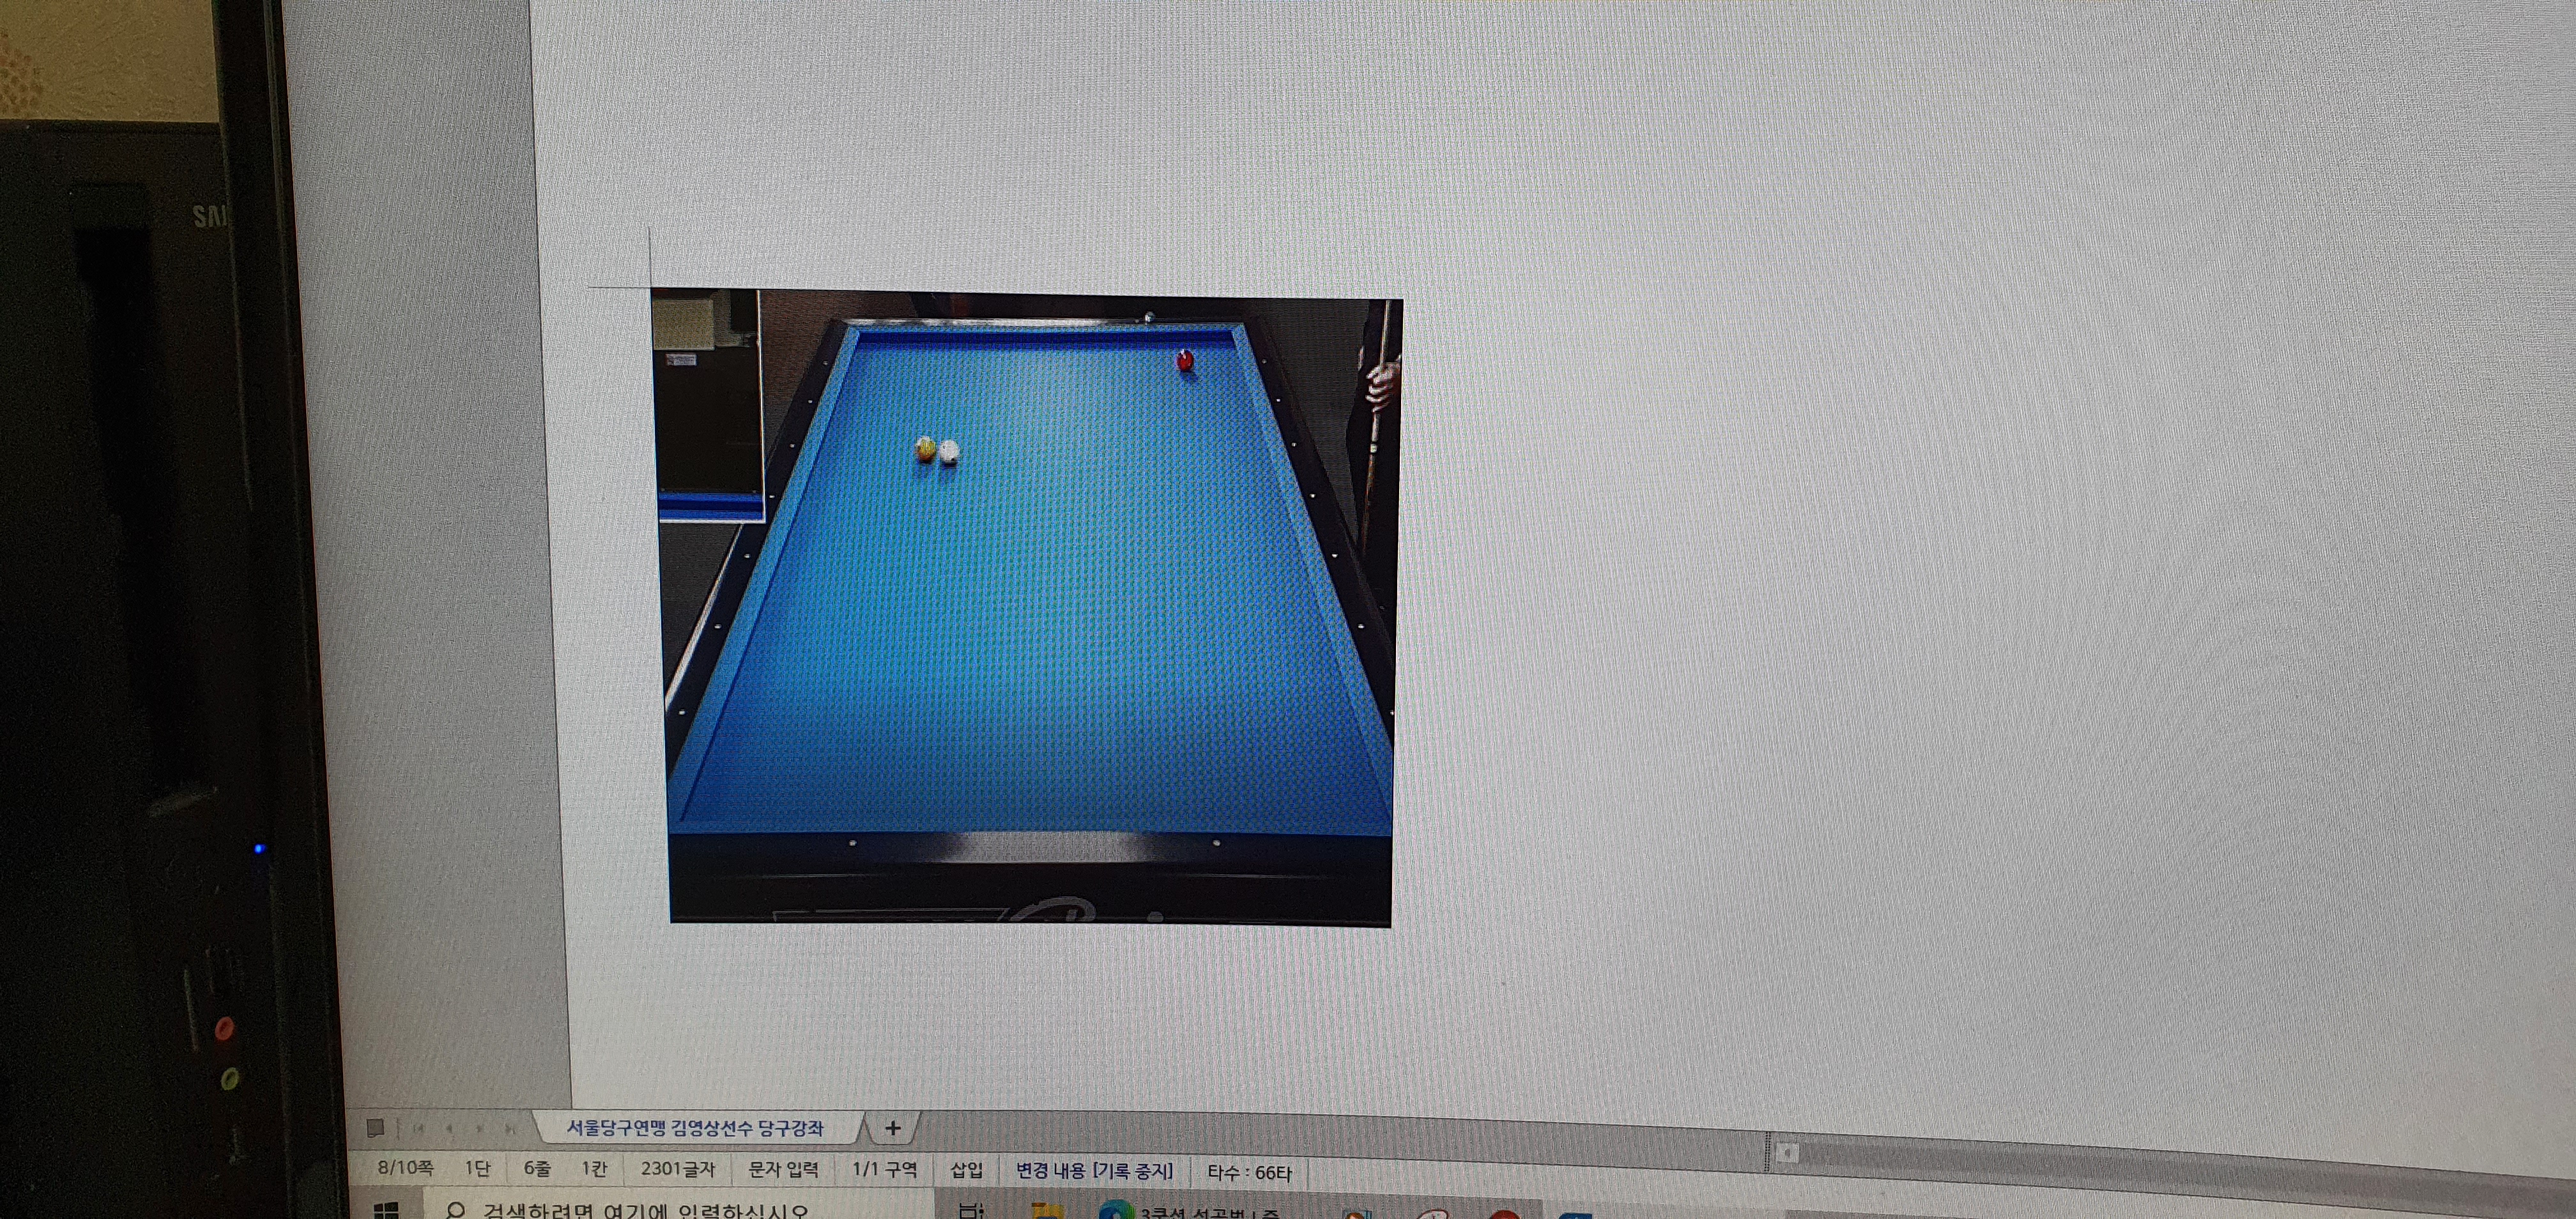2576x1219 pixels.
Task: Jump to first document tab arrow
Action: [x=418, y=1128]
